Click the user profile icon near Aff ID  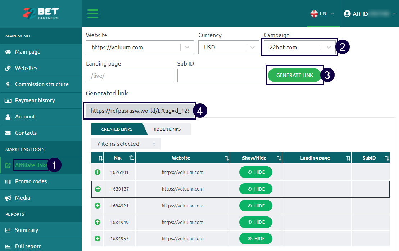pyautogui.click(x=347, y=14)
